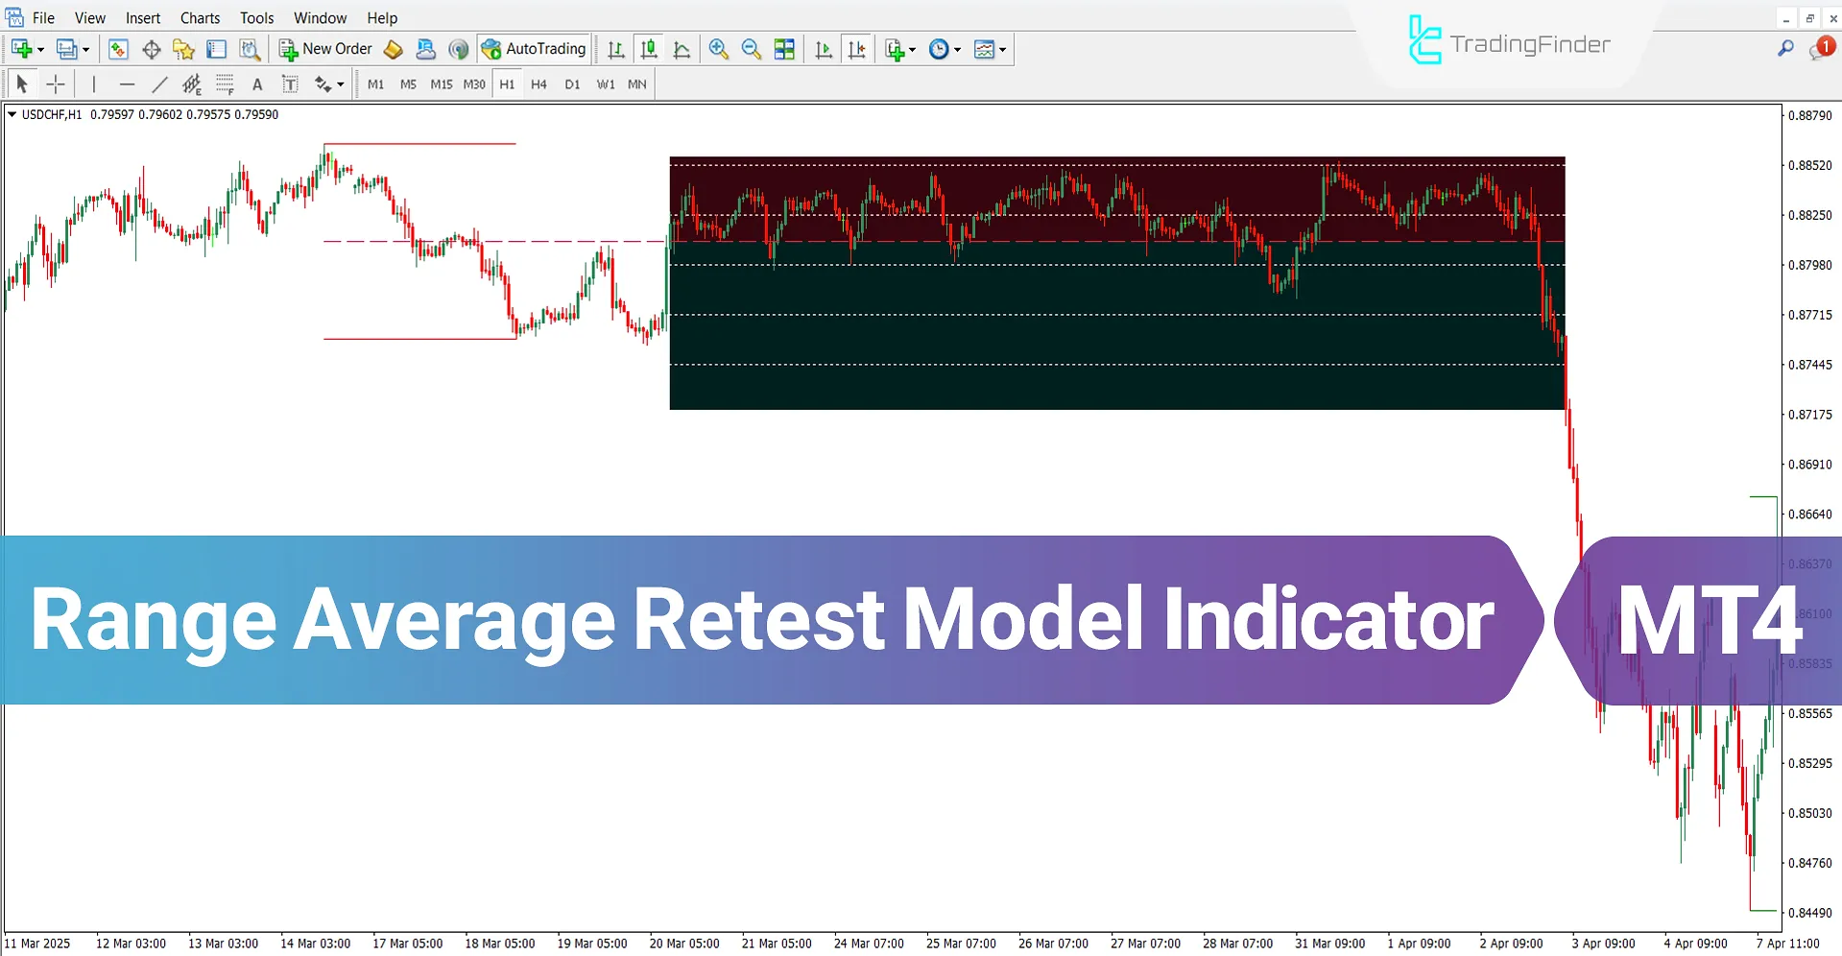The width and height of the screenshot is (1842, 956).
Task: Open the Market Watch panel
Action: pos(118,49)
